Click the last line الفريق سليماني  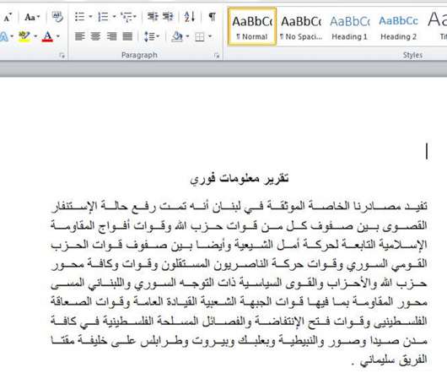tap(390, 359)
